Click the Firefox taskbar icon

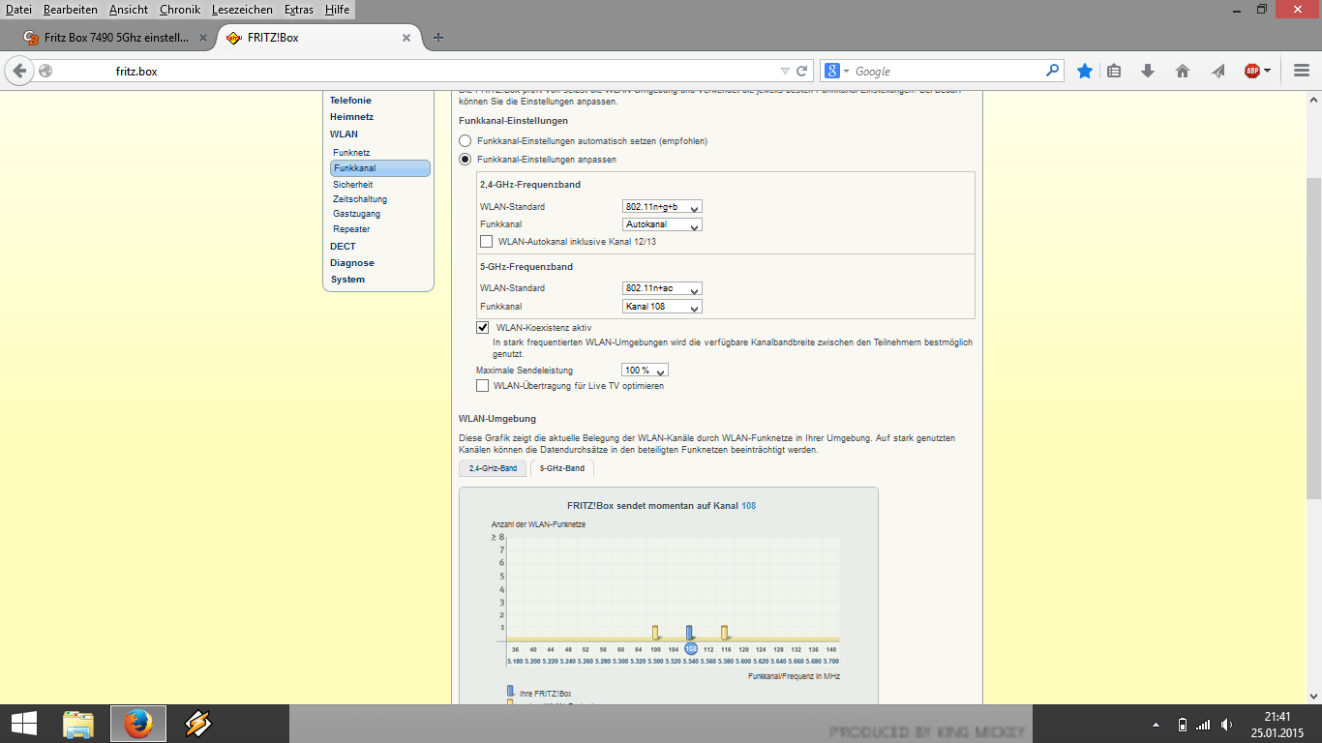tap(138, 723)
